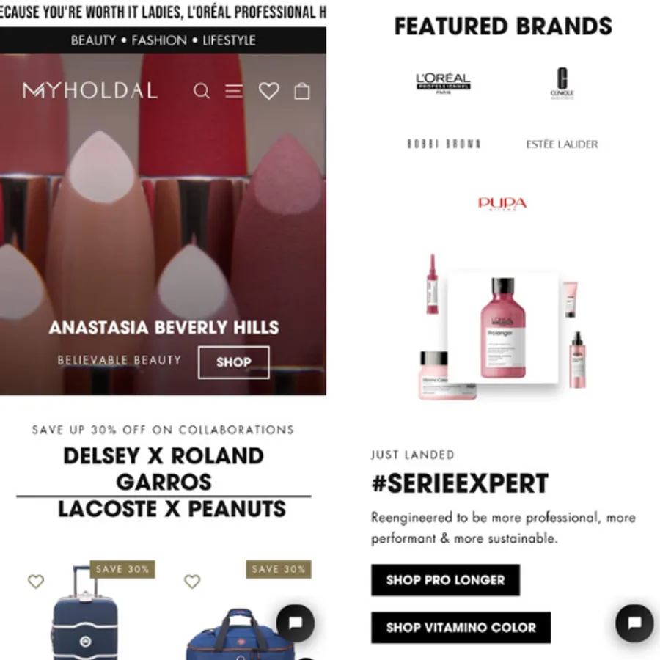Click SHOP VITAMINO COLOR button
The image size is (660, 660).
click(461, 628)
